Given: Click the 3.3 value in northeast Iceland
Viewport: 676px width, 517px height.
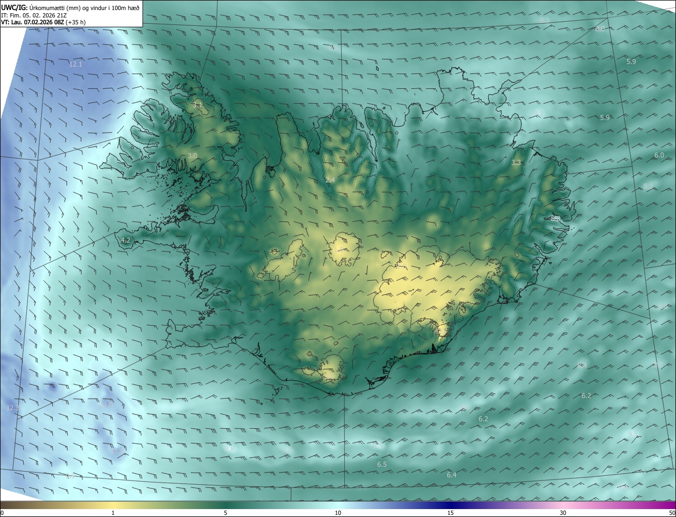Looking at the screenshot, I should pyautogui.click(x=516, y=163).
